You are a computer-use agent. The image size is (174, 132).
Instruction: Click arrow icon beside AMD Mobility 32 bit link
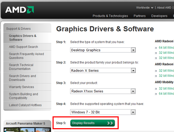156,89
